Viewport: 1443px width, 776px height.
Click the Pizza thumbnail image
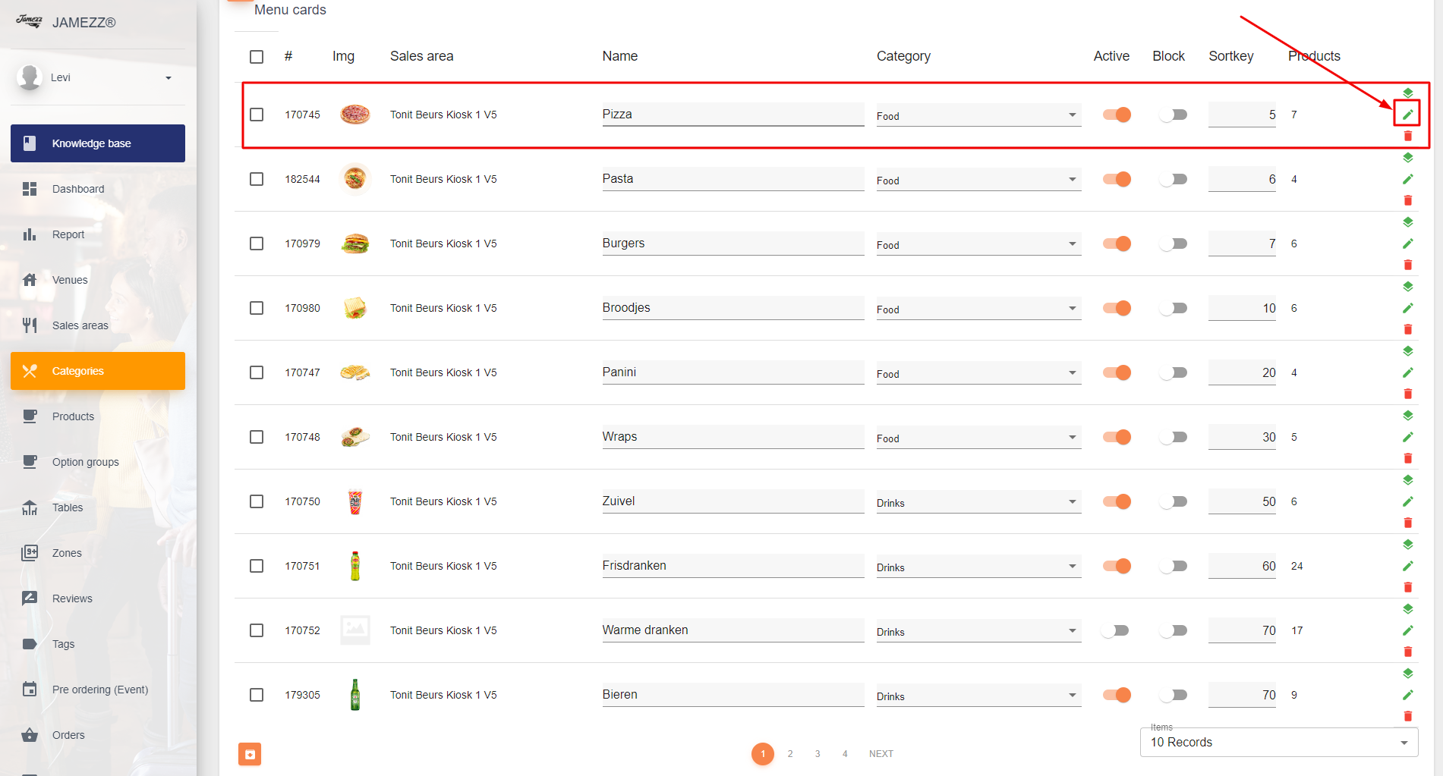pyautogui.click(x=354, y=115)
